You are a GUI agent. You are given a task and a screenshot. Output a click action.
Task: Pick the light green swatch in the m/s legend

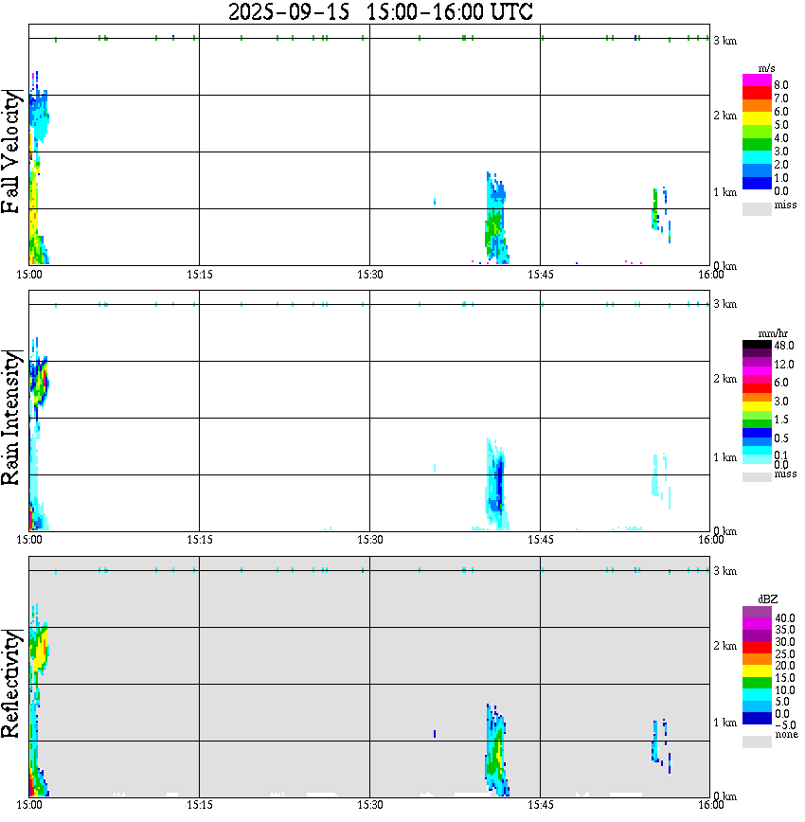pyautogui.click(x=757, y=133)
